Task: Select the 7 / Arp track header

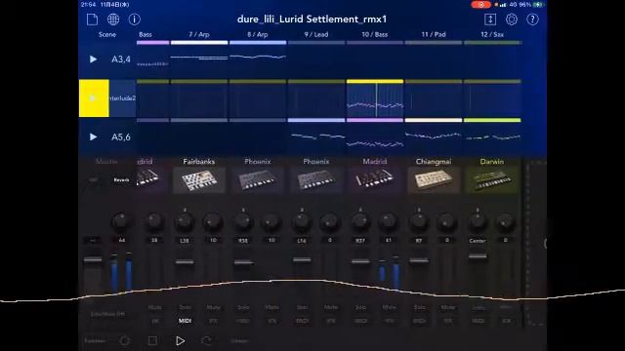Action: [x=199, y=35]
